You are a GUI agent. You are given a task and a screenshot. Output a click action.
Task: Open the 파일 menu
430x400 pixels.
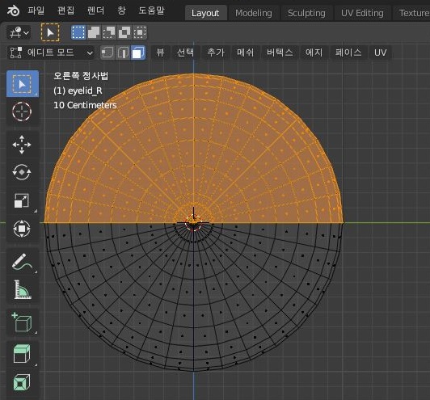[x=36, y=11]
